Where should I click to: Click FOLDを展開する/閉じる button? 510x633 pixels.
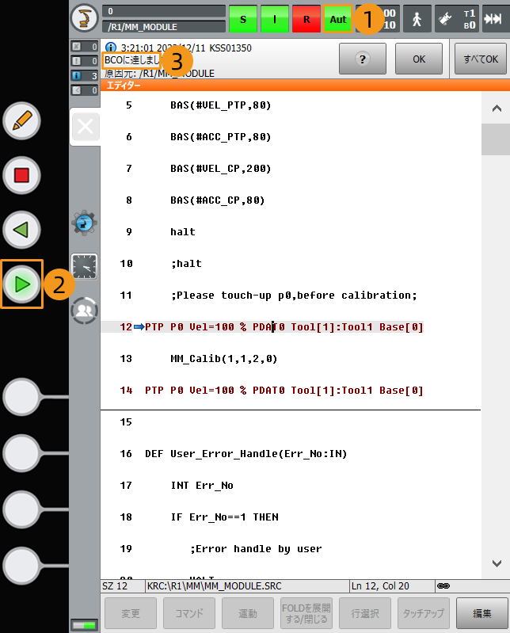click(306, 614)
